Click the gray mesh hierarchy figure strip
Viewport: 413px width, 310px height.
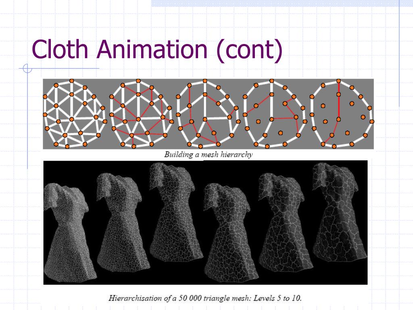pos(209,114)
